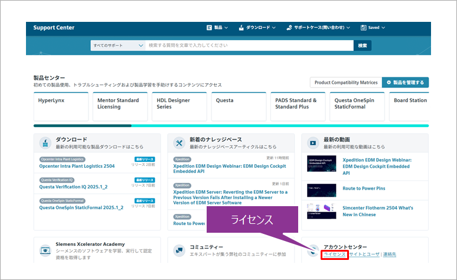Screen dimensions: 457x280
Task: Open the 製品 menu in header
Action: (x=217, y=27)
